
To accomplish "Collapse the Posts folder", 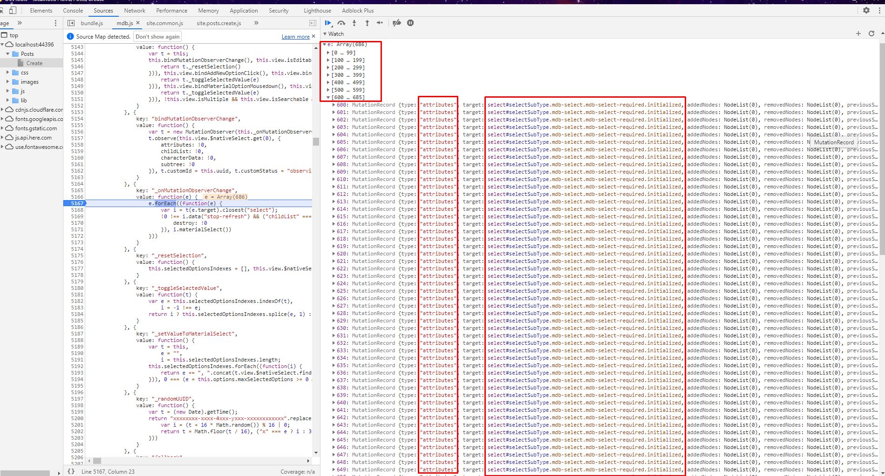I will (x=8, y=54).
